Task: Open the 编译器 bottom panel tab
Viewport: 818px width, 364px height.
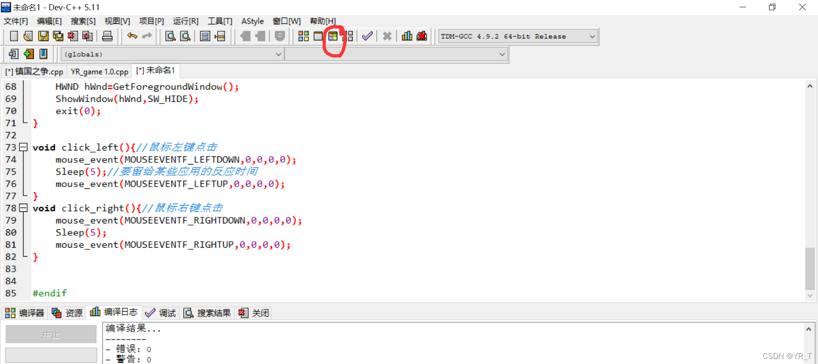Action: (x=24, y=313)
